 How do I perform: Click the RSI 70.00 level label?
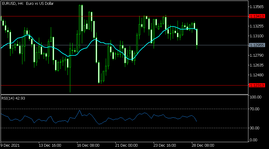click(255, 109)
